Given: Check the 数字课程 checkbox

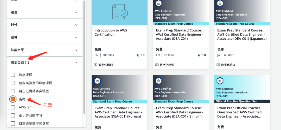Looking at the screenshot, I should click(13, 75).
